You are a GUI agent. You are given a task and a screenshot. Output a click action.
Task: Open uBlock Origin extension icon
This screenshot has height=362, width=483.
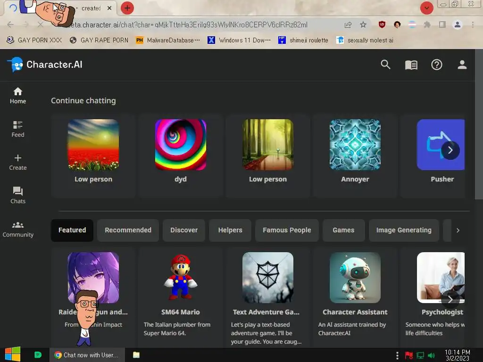(x=382, y=25)
